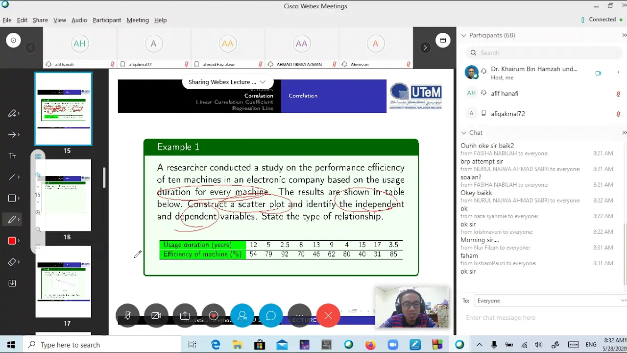
Task: Select the Line drawing tool
Action: pos(12,177)
